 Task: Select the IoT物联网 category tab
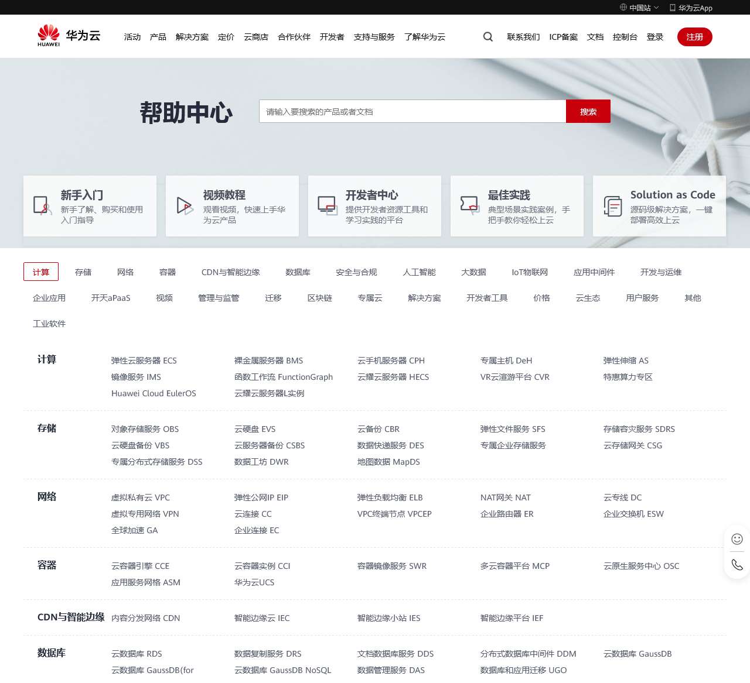[530, 272]
